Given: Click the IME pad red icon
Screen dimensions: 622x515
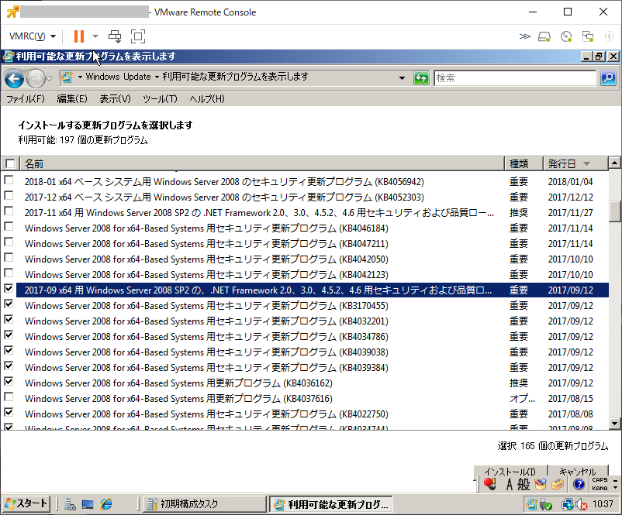Looking at the screenshot, I should (490, 484).
